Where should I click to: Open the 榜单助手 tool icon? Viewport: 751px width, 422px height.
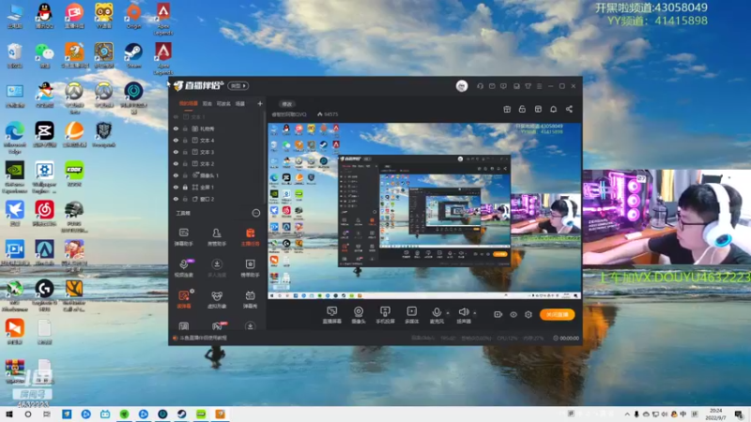pyautogui.click(x=250, y=268)
